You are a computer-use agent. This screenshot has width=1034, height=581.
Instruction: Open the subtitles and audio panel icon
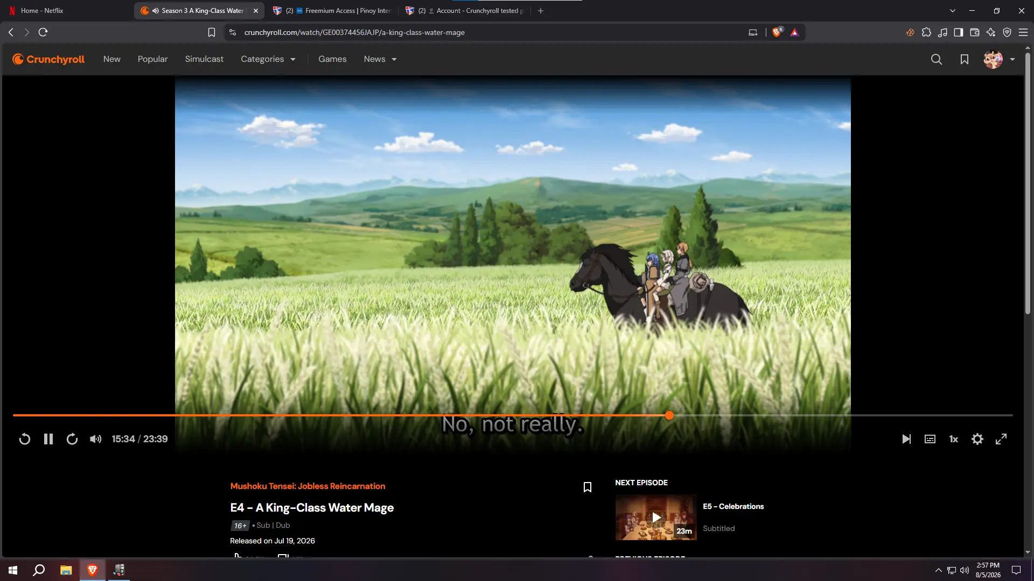[x=930, y=439]
